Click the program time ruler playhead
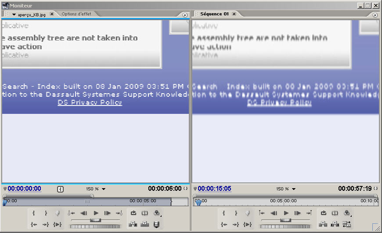Image resolution: width=382 pixels, height=233 pixels. click(198, 202)
